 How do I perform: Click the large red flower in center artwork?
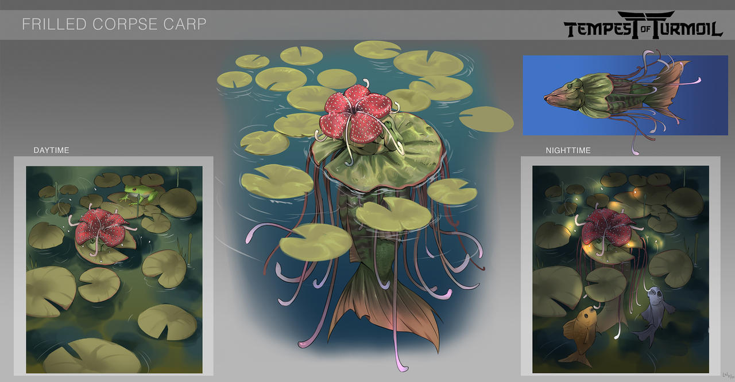[357, 114]
